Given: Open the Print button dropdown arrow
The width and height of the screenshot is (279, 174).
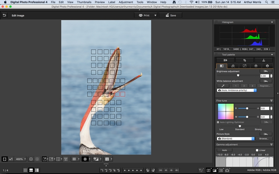Looking at the screenshot, I should 155,15.
